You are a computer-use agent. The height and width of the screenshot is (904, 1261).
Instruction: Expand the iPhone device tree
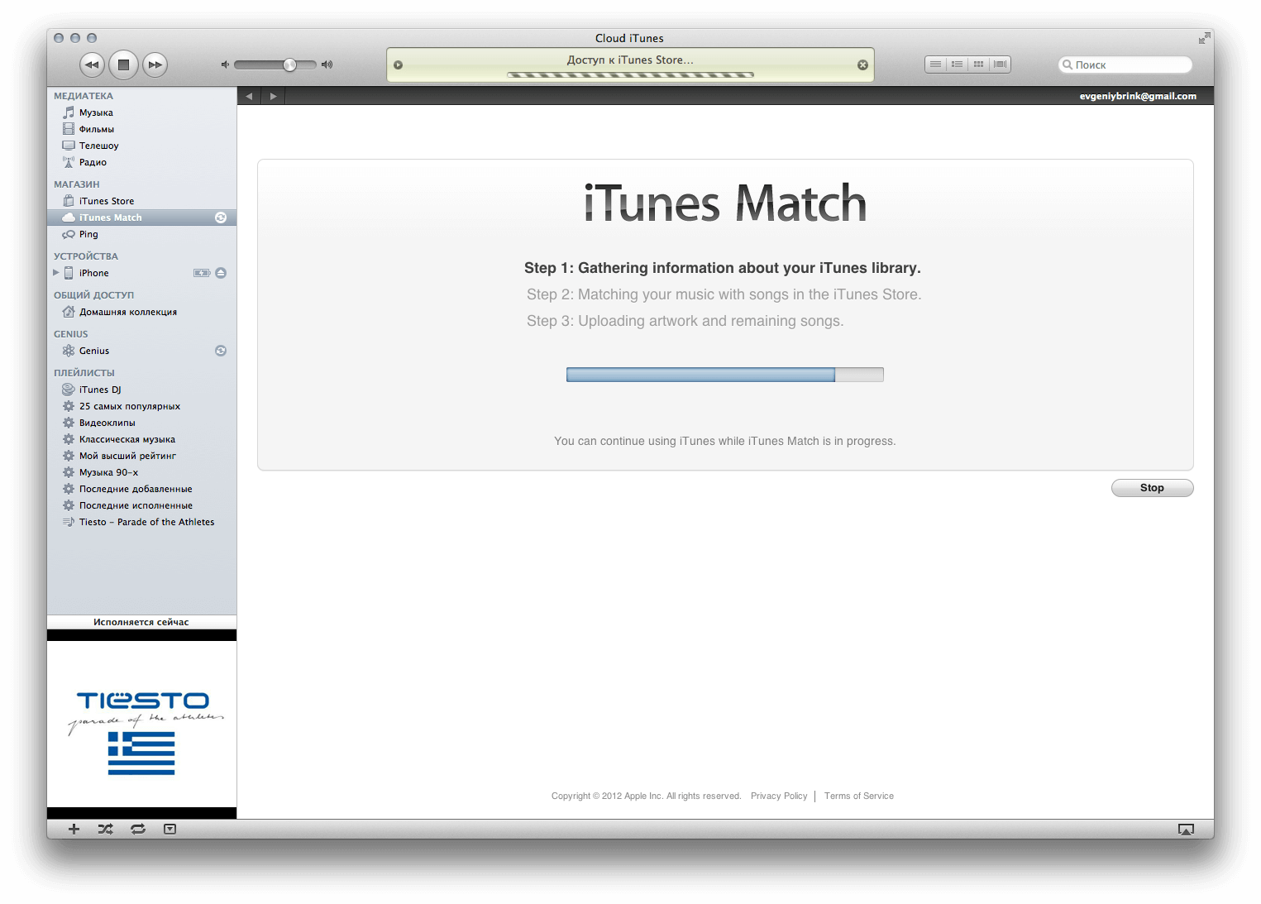(x=56, y=273)
